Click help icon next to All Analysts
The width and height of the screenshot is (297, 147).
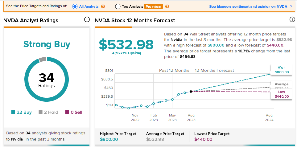[103, 6]
